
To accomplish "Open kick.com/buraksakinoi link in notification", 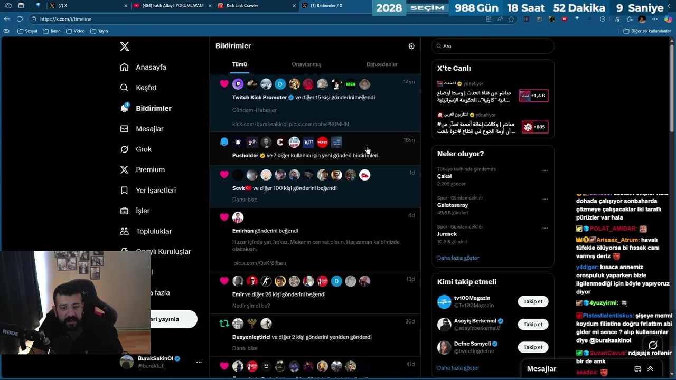I will point(260,124).
